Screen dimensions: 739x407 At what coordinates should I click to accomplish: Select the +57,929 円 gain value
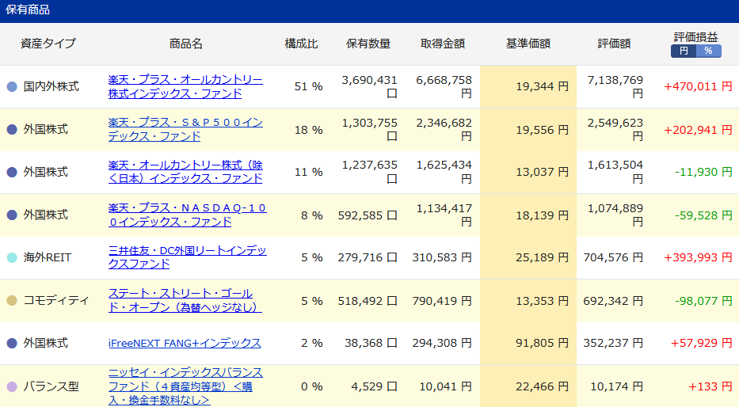701,344
